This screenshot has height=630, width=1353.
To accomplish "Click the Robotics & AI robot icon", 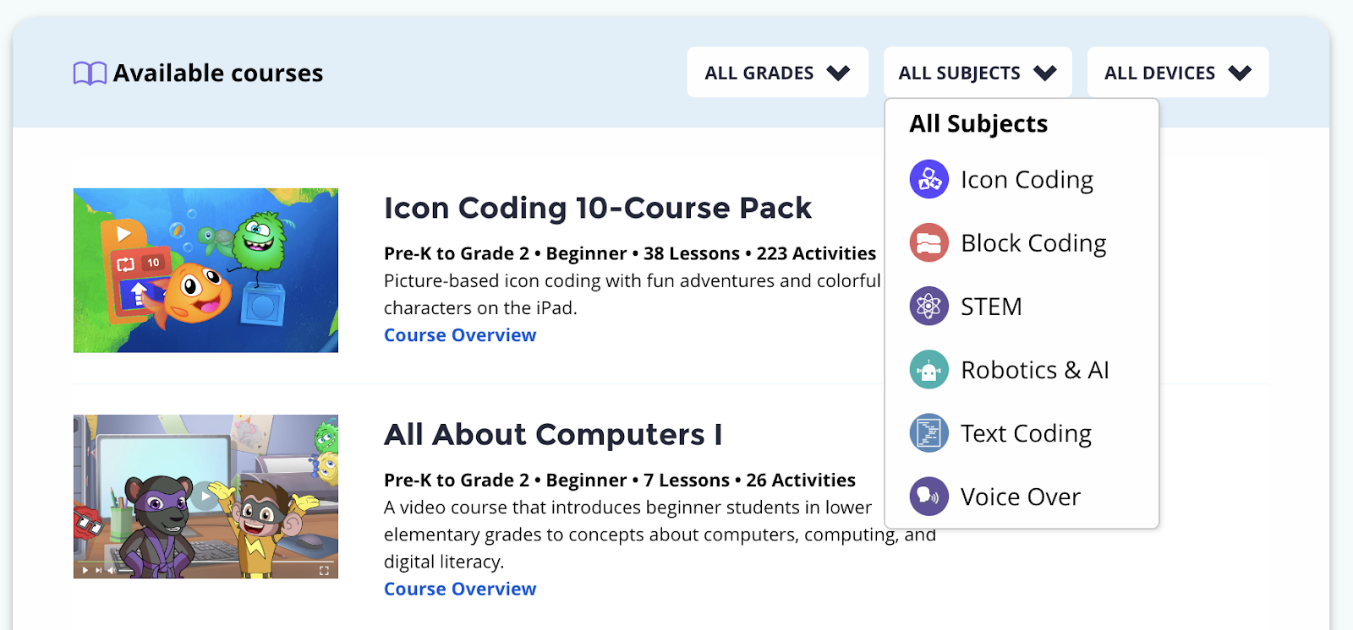I will (x=928, y=369).
